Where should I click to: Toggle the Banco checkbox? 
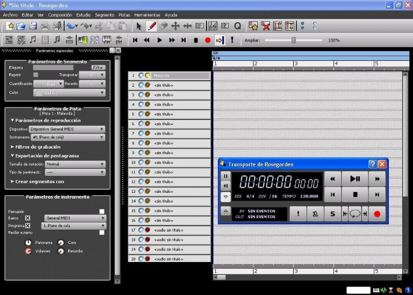pyautogui.click(x=28, y=218)
